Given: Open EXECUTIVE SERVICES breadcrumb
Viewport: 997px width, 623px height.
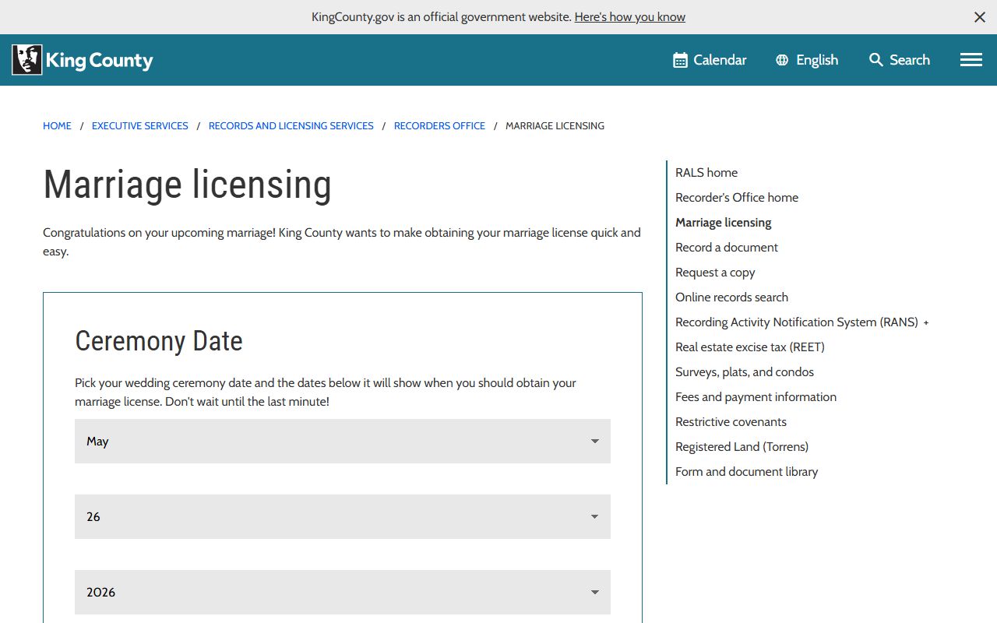Looking at the screenshot, I should (140, 125).
